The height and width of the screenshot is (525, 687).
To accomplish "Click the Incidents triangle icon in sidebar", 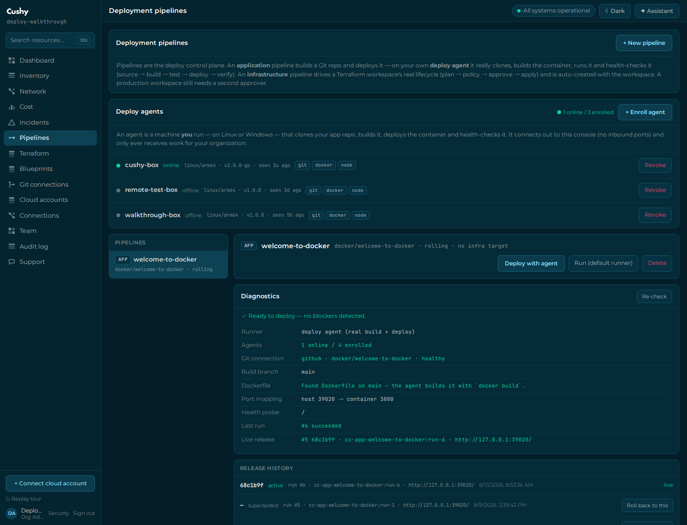I will (12, 122).
